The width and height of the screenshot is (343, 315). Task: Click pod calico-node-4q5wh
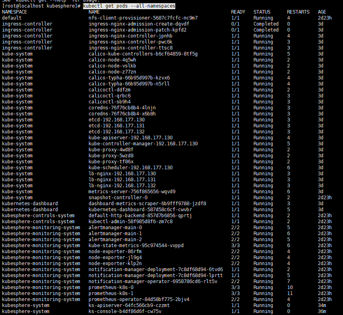click(x=112, y=60)
